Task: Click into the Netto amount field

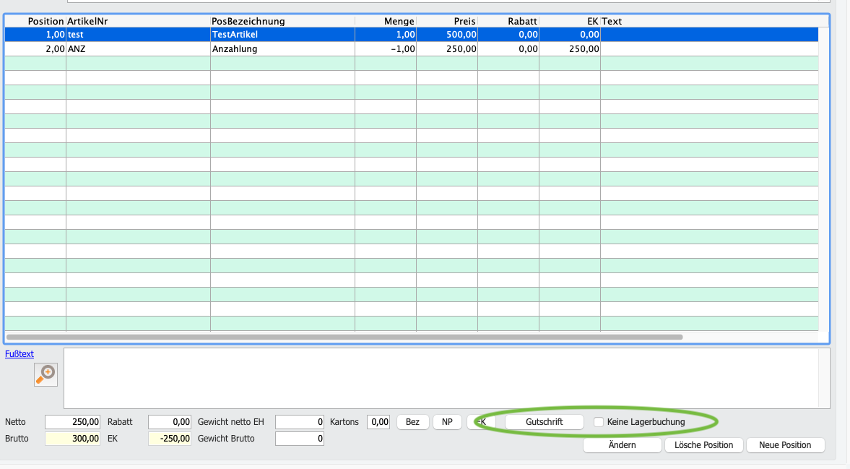Action: click(73, 422)
